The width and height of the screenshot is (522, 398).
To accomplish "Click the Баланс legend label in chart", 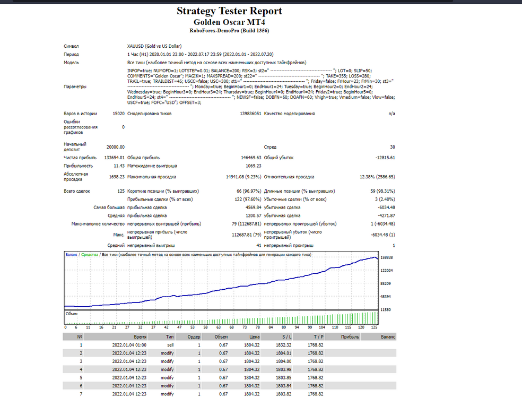I will point(71,255).
